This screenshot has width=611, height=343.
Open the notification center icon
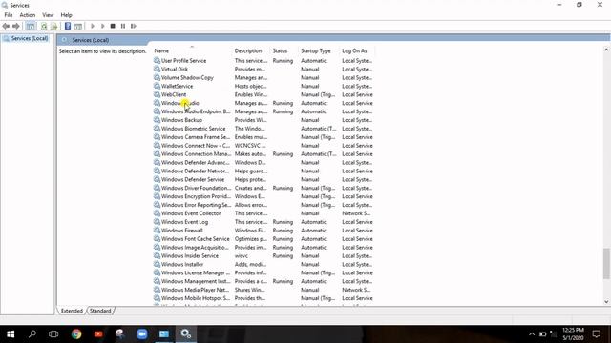[x=596, y=334]
